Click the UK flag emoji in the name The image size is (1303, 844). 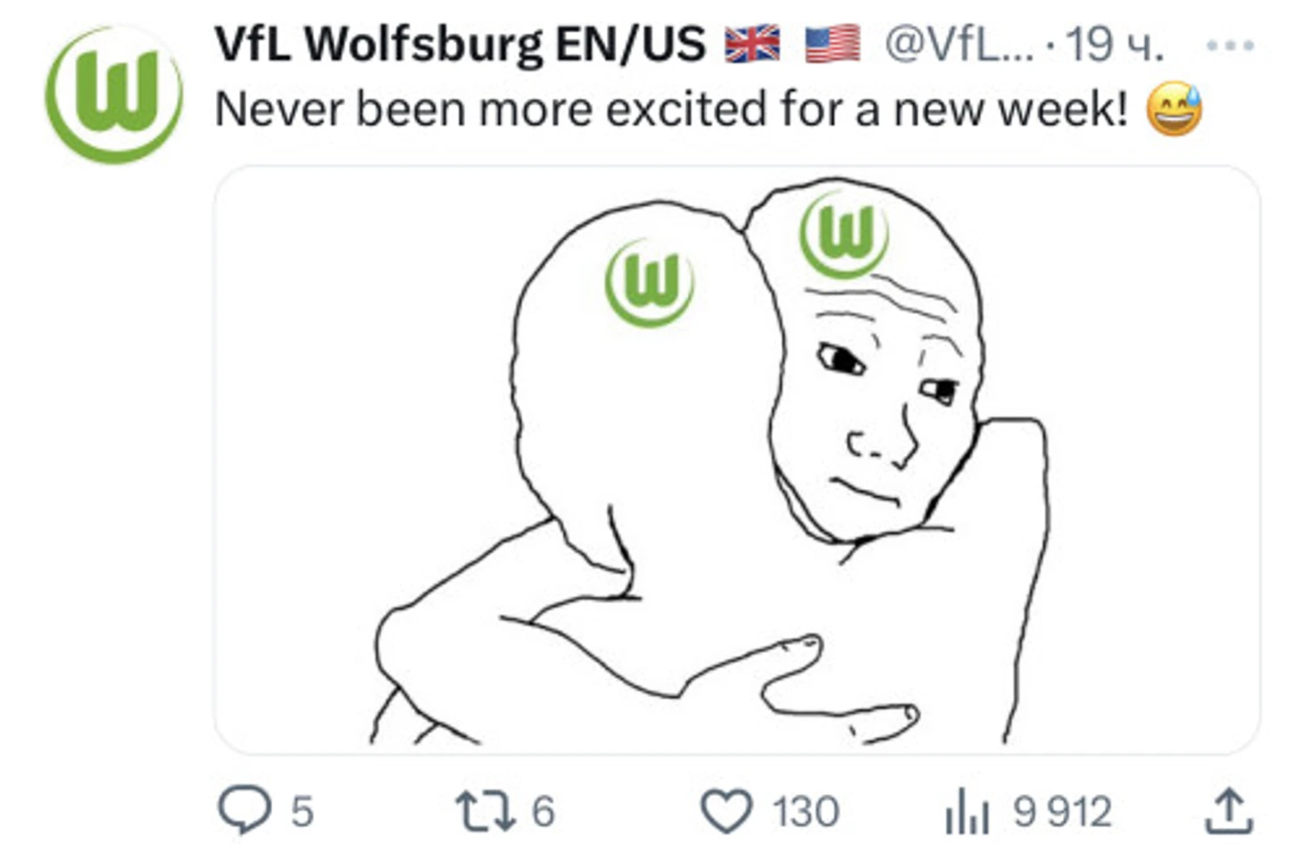[x=752, y=45]
